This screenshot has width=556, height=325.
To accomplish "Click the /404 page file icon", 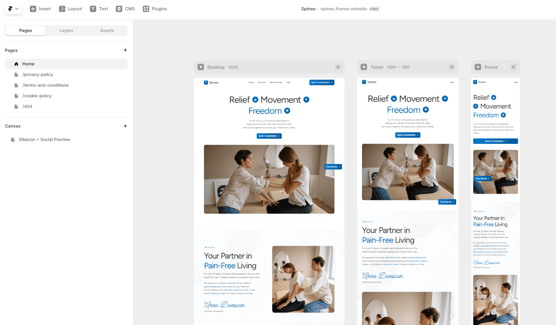I will pyautogui.click(x=16, y=107).
